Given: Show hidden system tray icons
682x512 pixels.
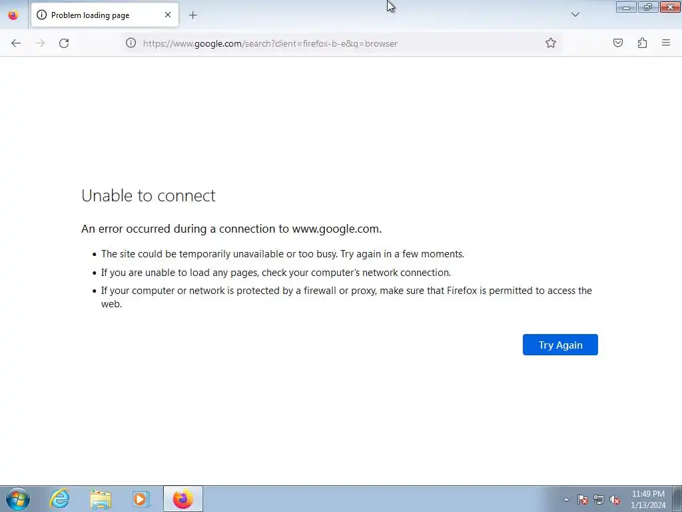Looking at the screenshot, I should (x=566, y=499).
